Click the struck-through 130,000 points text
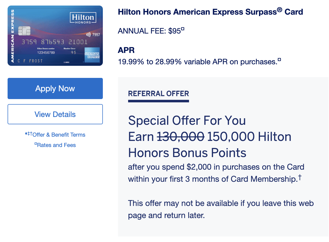Screen dimensions: 329x242 click(x=180, y=137)
